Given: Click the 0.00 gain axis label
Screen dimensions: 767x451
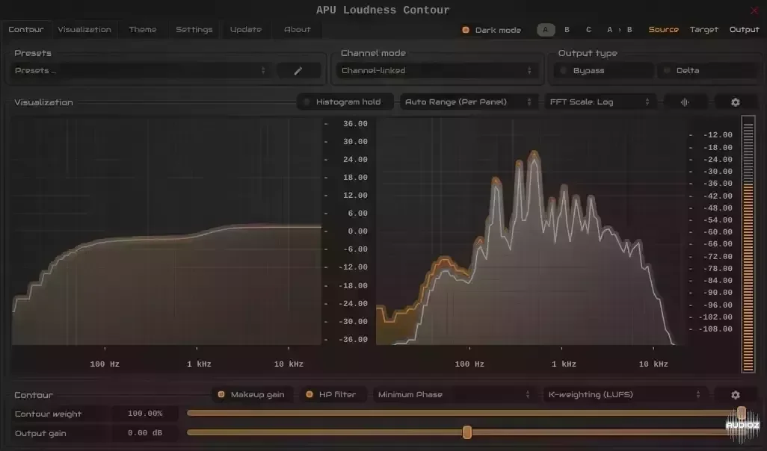Looking at the screenshot, I should pyautogui.click(x=357, y=231).
